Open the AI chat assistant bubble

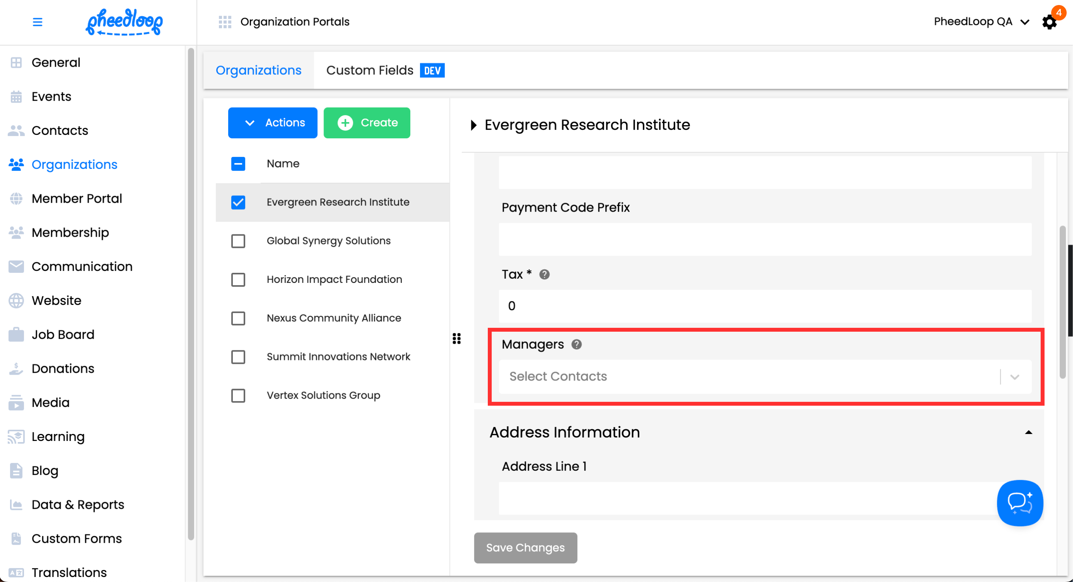pos(1019,503)
